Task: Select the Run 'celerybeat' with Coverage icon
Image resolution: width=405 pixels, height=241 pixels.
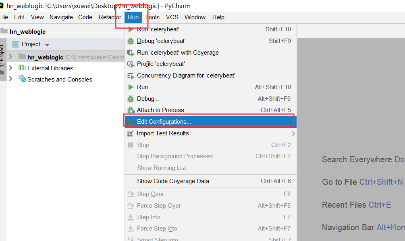Action: tap(130, 52)
